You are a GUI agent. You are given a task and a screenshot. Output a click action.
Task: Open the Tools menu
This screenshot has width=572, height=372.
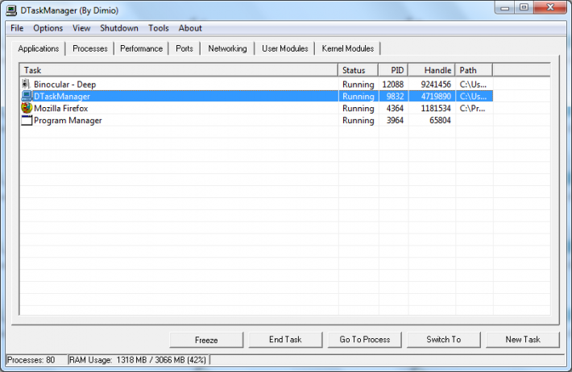[x=159, y=28]
